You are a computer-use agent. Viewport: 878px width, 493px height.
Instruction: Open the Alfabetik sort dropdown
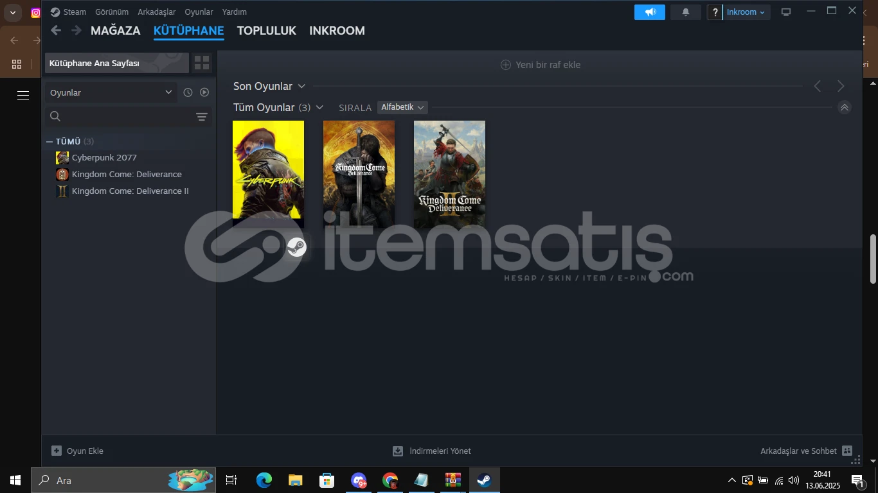tap(402, 107)
